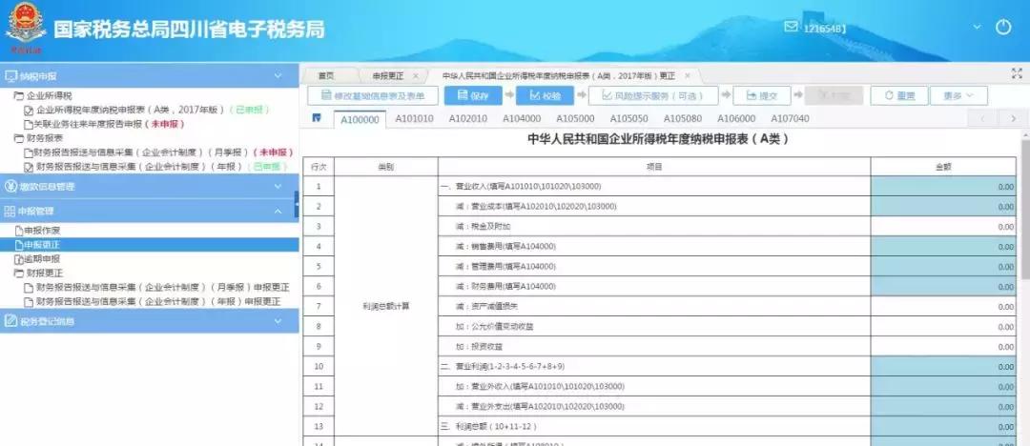Close the 申报更正 tab

point(415,76)
